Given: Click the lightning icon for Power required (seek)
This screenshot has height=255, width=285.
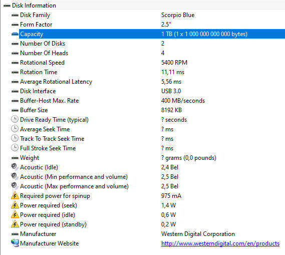Looking at the screenshot, I should 15,205.
